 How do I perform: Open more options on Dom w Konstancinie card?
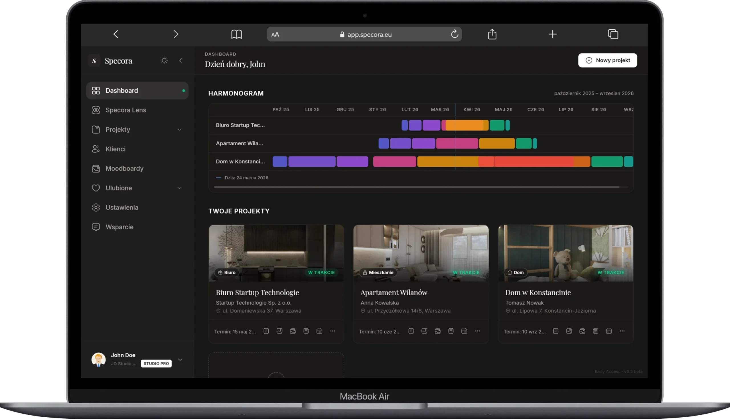point(622,331)
